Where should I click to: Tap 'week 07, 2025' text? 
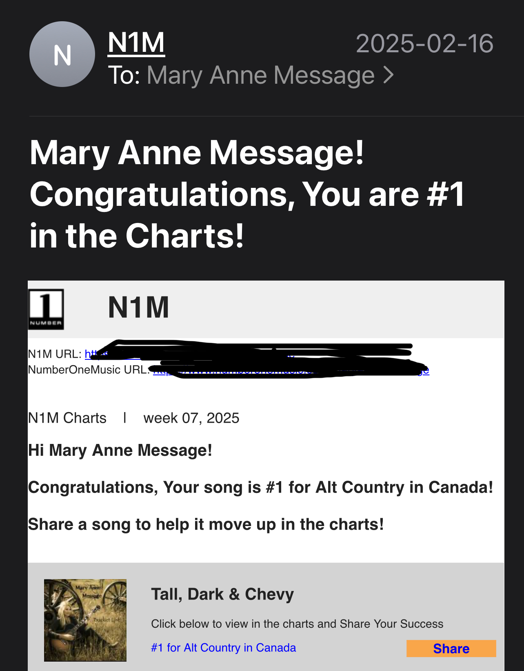(x=191, y=418)
